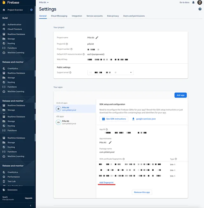Select the iOS Pills.Kit app entry

pyautogui.click(x=75, y=122)
